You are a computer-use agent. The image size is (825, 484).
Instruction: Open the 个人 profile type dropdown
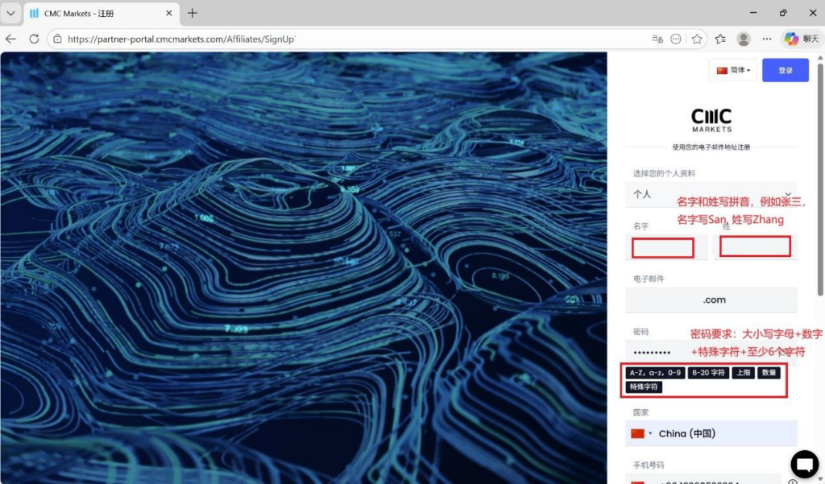(x=711, y=194)
